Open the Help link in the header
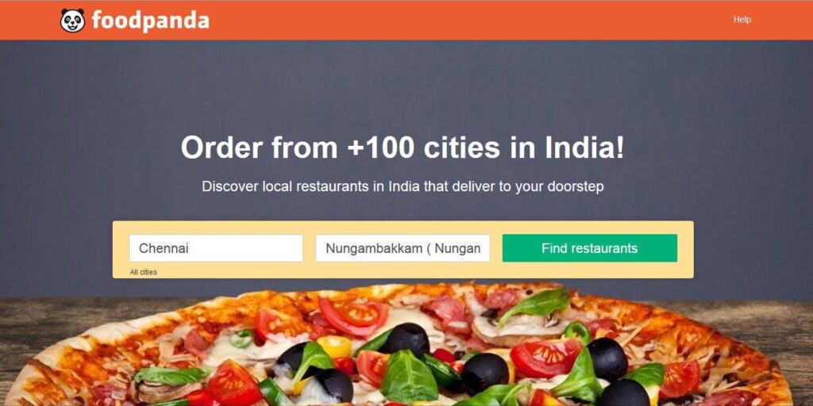The image size is (813, 406). click(742, 20)
